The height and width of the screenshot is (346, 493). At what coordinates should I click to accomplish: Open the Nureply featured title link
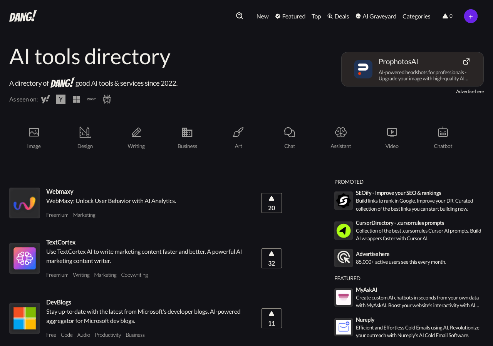pos(365,320)
